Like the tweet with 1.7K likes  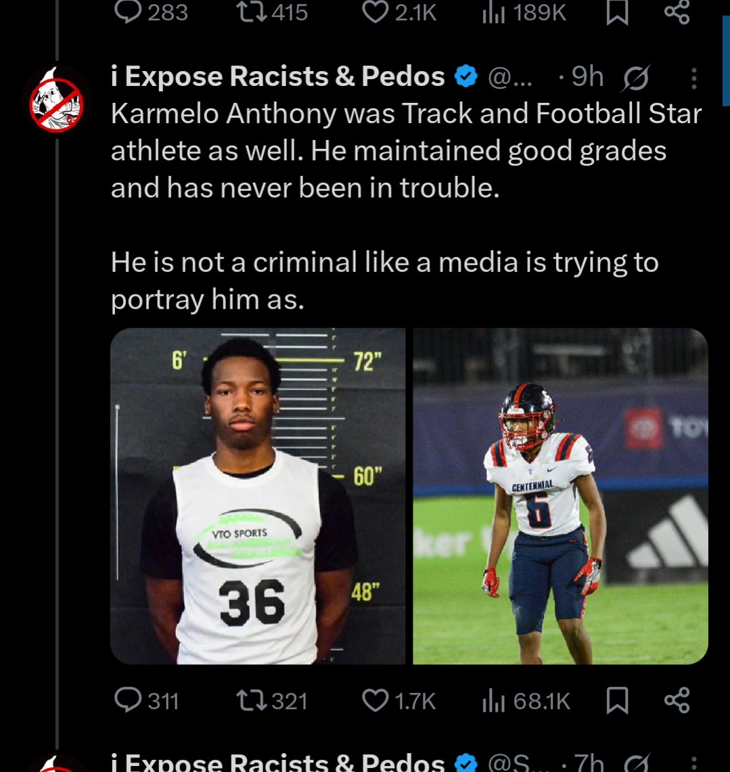coord(375,700)
